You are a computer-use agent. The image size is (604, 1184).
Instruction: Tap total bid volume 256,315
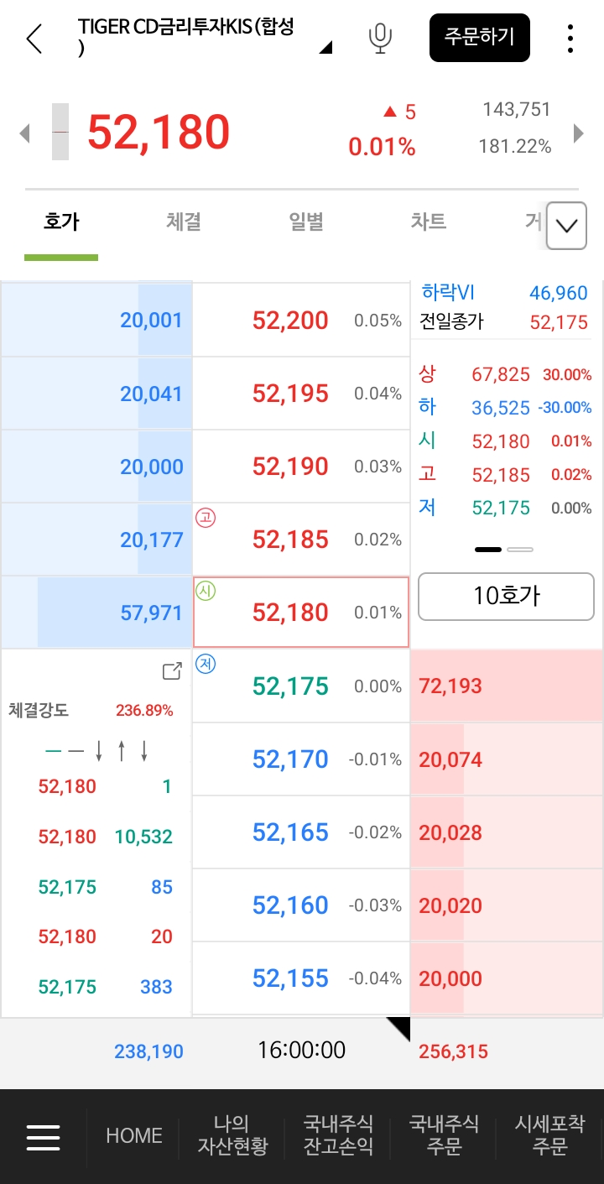click(453, 1051)
